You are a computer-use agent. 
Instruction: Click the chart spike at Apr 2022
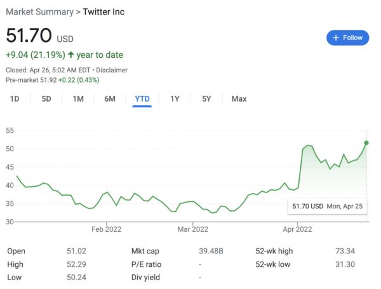304,149
